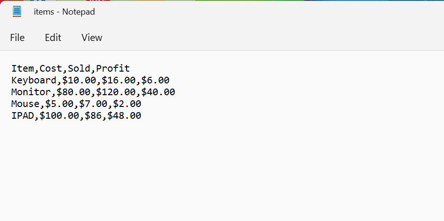The height and width of the screenshot is (221, 444).
Task: Click the Notepad app icon in title bar
Action: pyautogui.click(x=17, y=12)
